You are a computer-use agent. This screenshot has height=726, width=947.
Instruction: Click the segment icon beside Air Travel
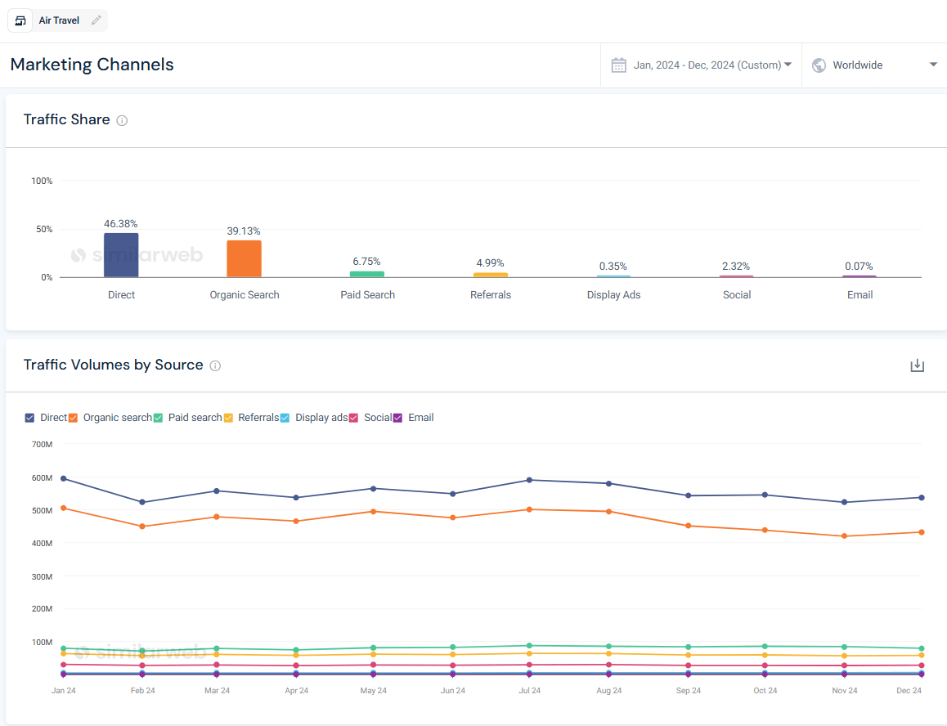coord(20,20)
